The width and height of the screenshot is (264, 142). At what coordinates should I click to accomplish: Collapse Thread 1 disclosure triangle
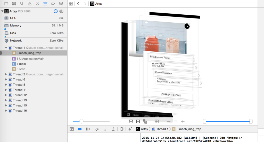[6, 48]
